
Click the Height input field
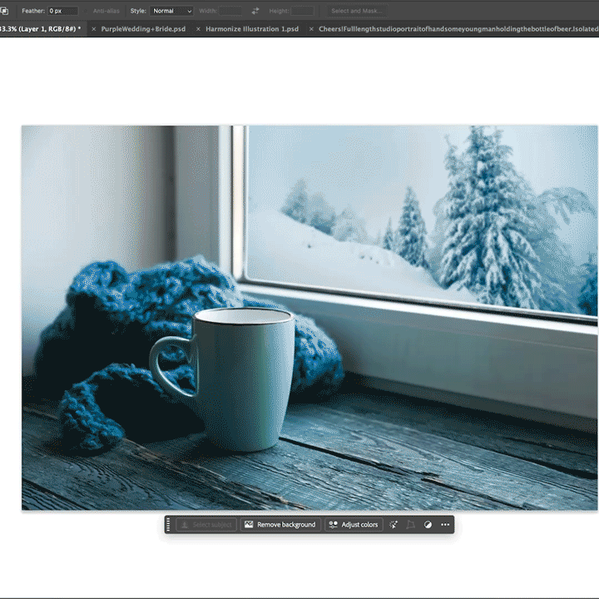click(x=303, y=11)
